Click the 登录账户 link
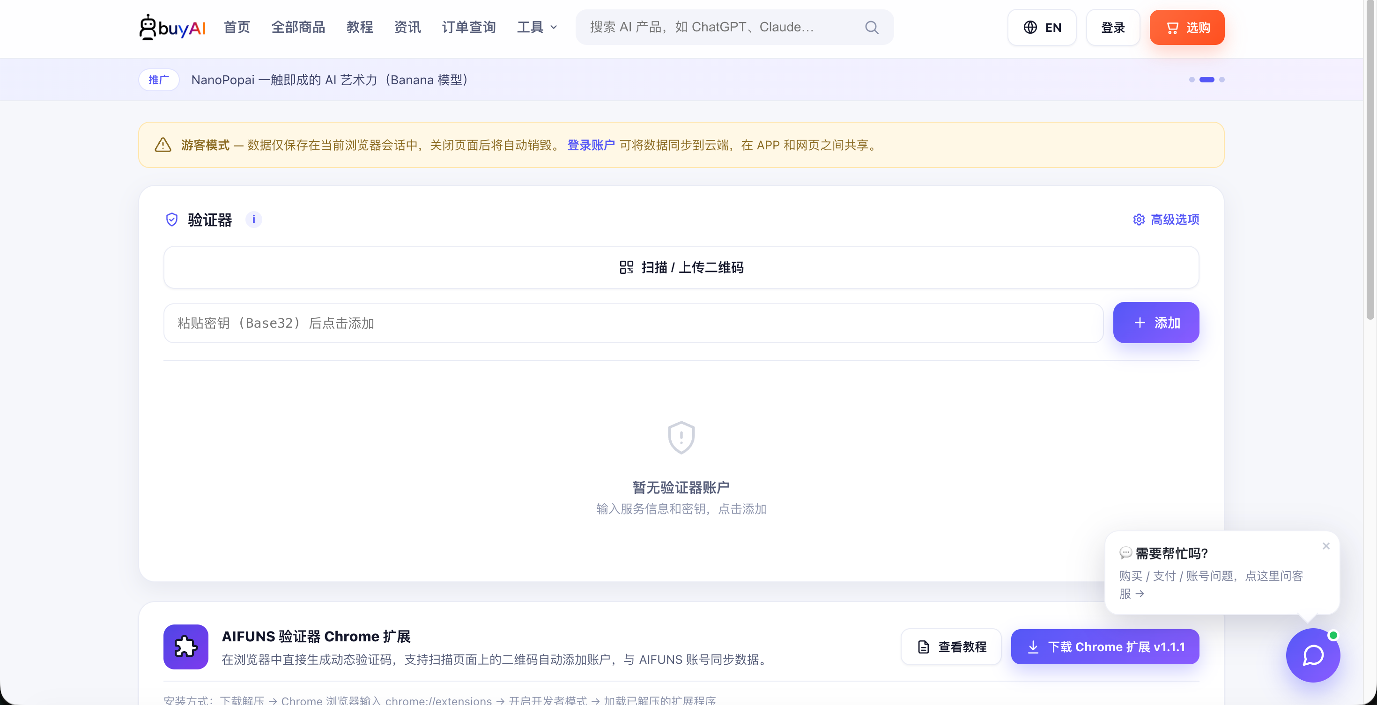The height and width of the screenshot is (705, 1377). (591, 145)
